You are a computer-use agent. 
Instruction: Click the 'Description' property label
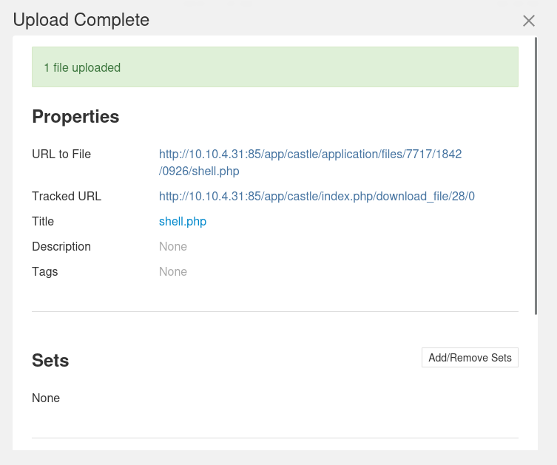click(61, 247)
